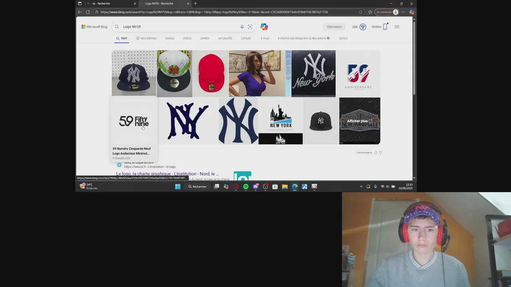
Task: Open the 59 Anniversary logo thumbnail
Action: click(358, 73)
